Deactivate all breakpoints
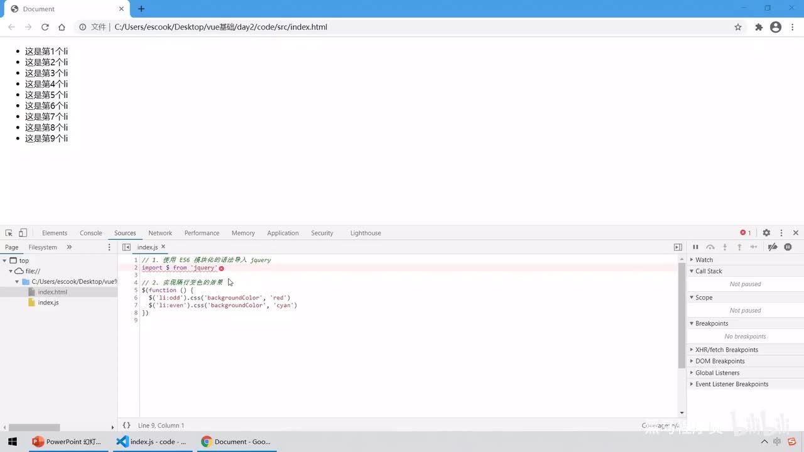 (773, 247)
